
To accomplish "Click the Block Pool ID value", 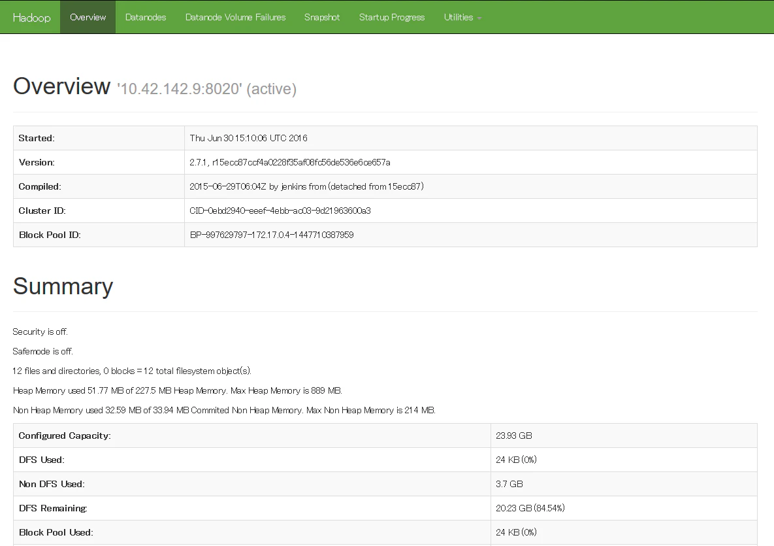I will coord(272,235).
